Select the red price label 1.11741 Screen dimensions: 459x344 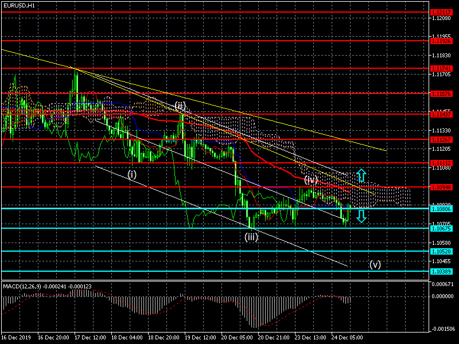[x=441, y=68]
